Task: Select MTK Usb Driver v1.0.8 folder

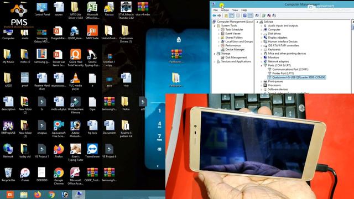Action: (75, 11)
